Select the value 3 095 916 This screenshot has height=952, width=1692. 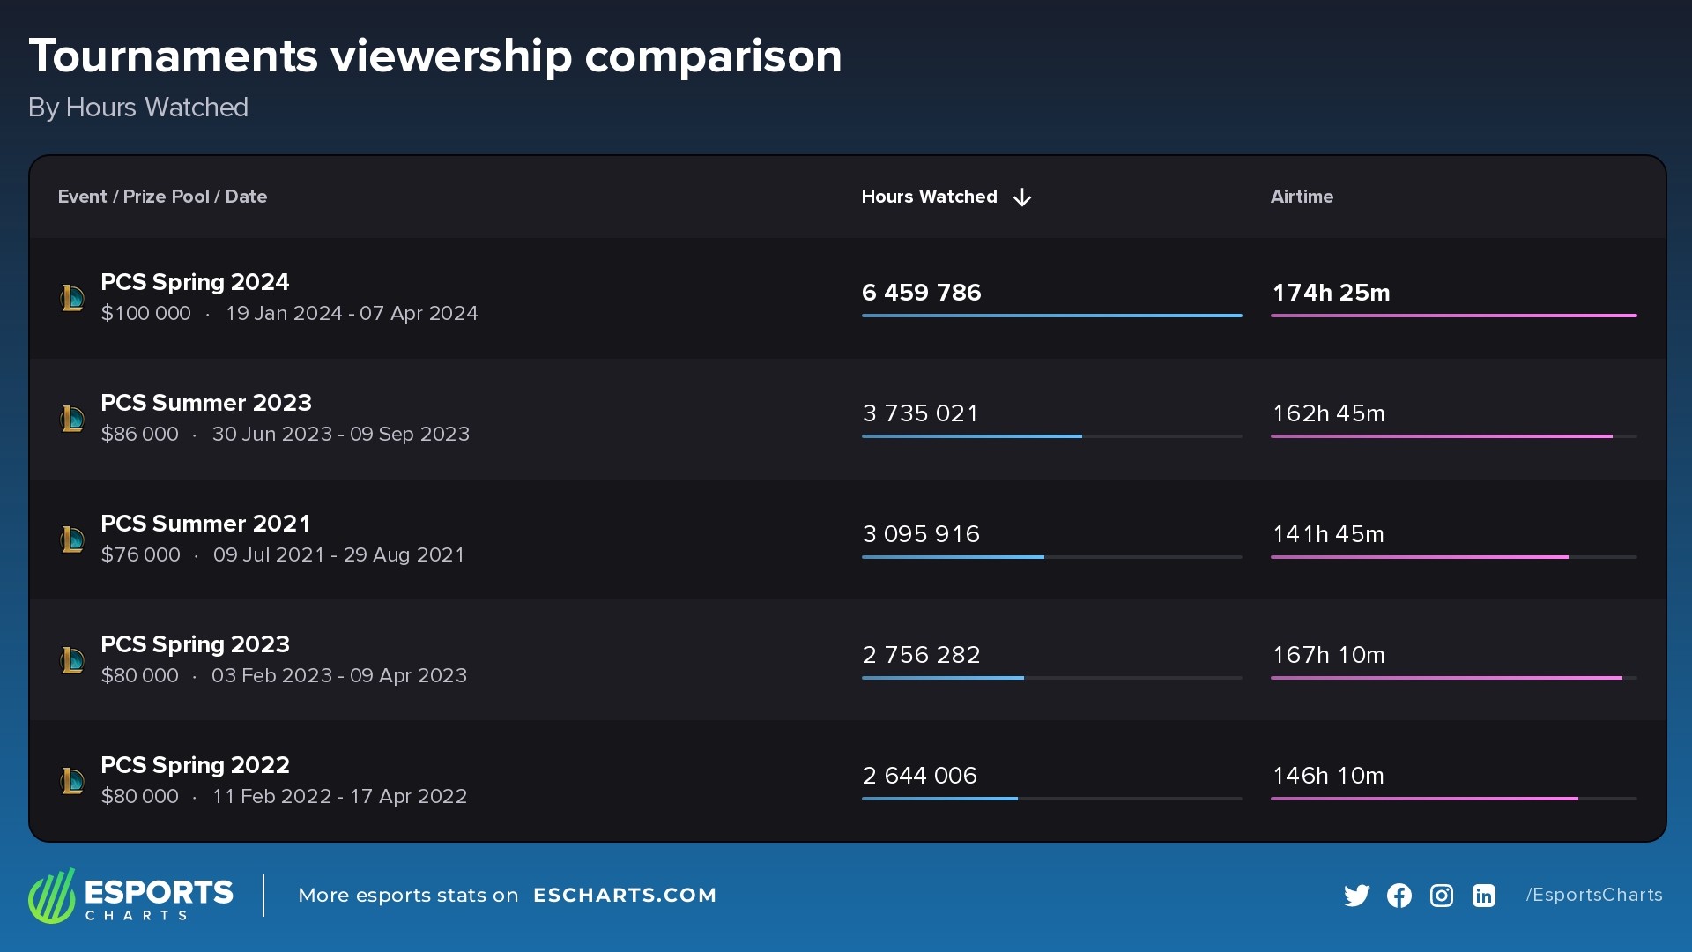(921, 534)
